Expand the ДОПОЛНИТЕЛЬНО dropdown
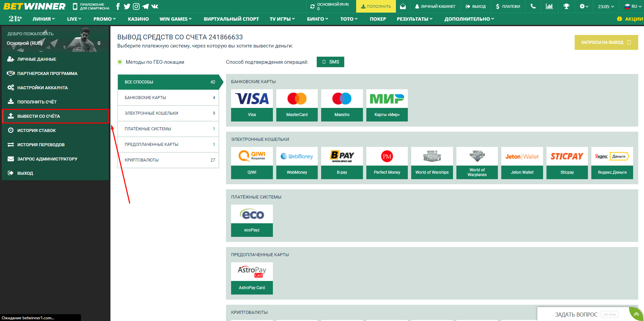Viewport: 644px width, 321px height. click(469, 19)
